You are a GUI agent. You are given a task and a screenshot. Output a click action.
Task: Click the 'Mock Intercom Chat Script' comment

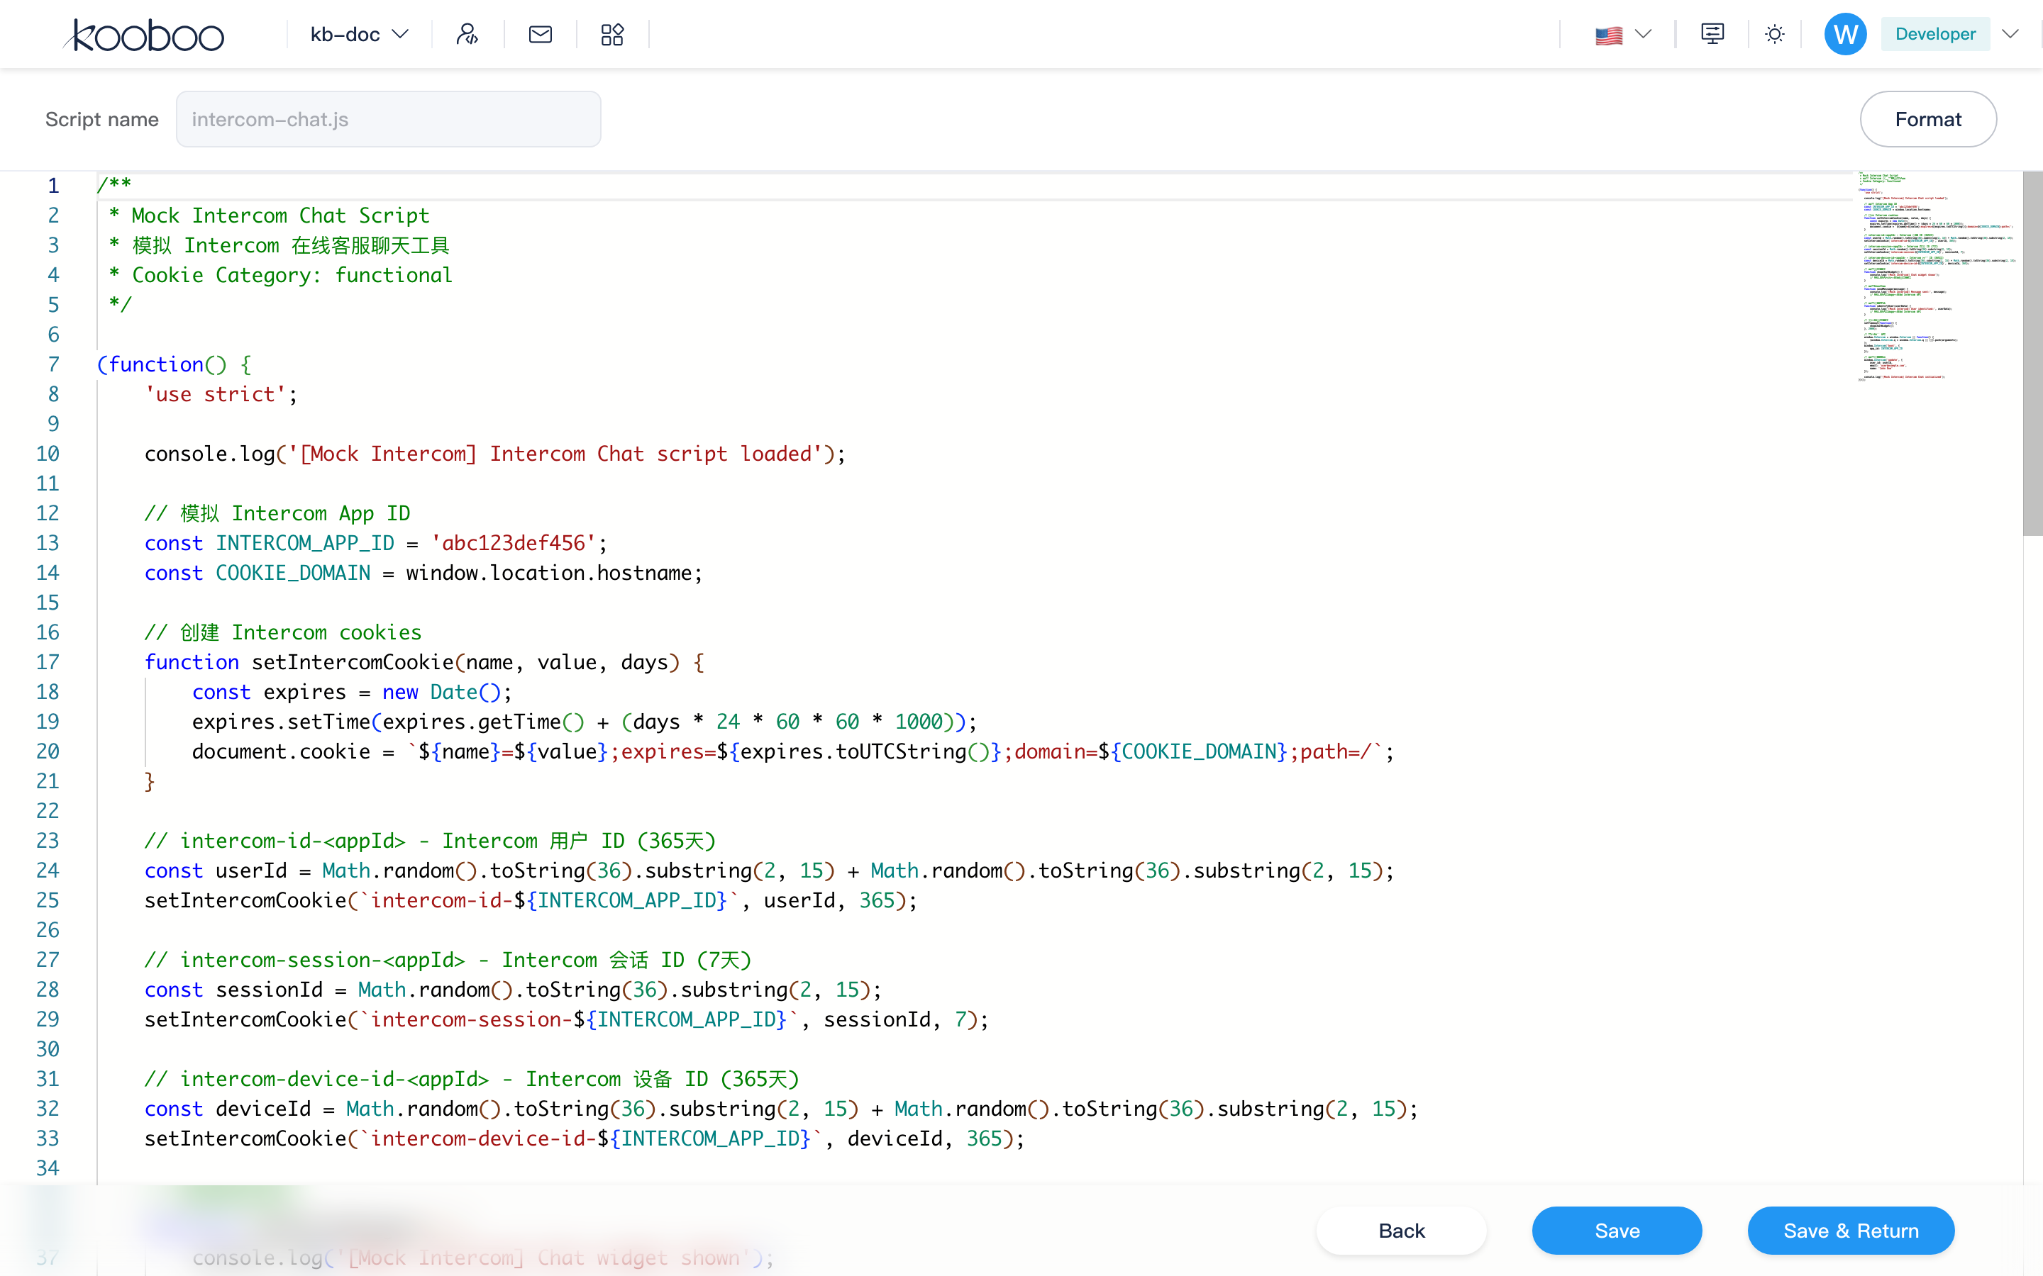tap(280, 216)
